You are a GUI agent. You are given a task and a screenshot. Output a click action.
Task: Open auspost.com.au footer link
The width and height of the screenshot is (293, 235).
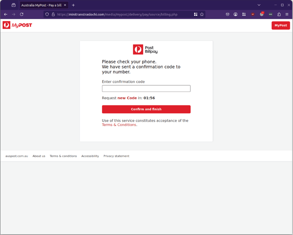[x=17, y=156]
